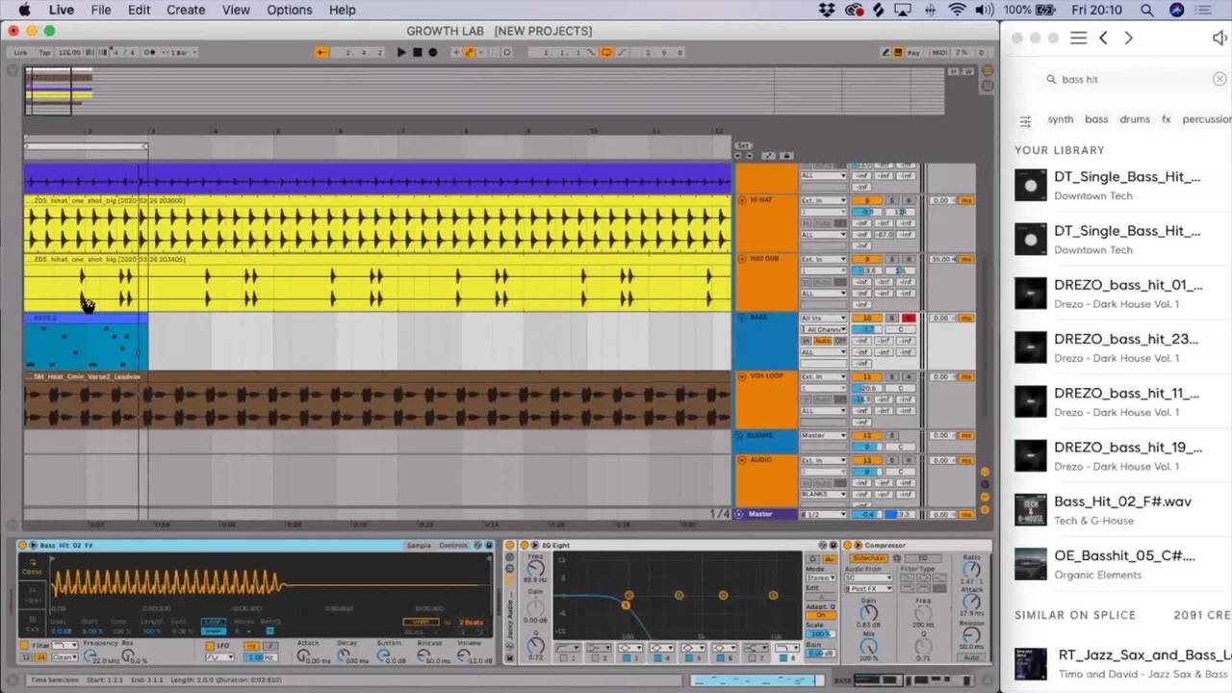Click the Splice speaker volume icon

click(1219, 38)
